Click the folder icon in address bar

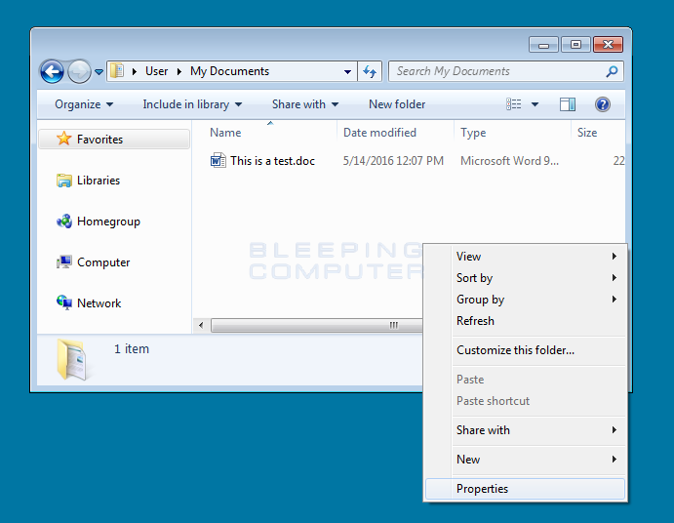pos(117,71)
